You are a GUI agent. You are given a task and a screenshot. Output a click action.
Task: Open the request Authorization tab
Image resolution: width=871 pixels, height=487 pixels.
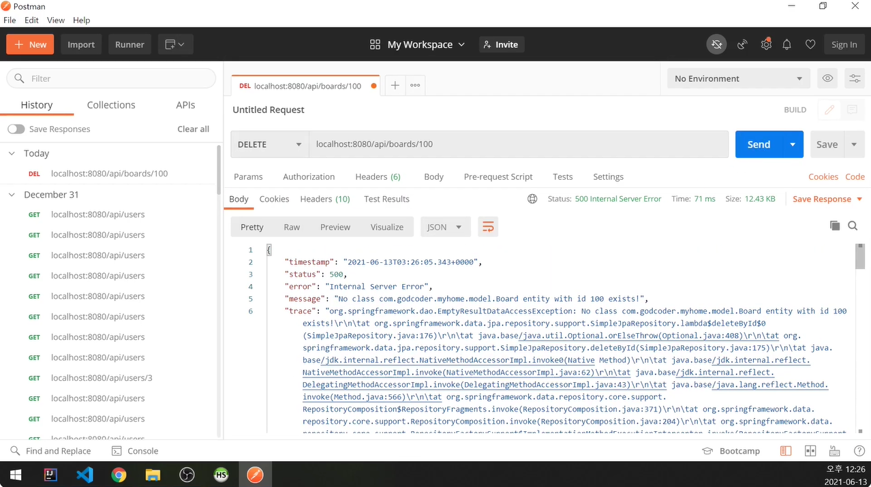pos(309,176)
